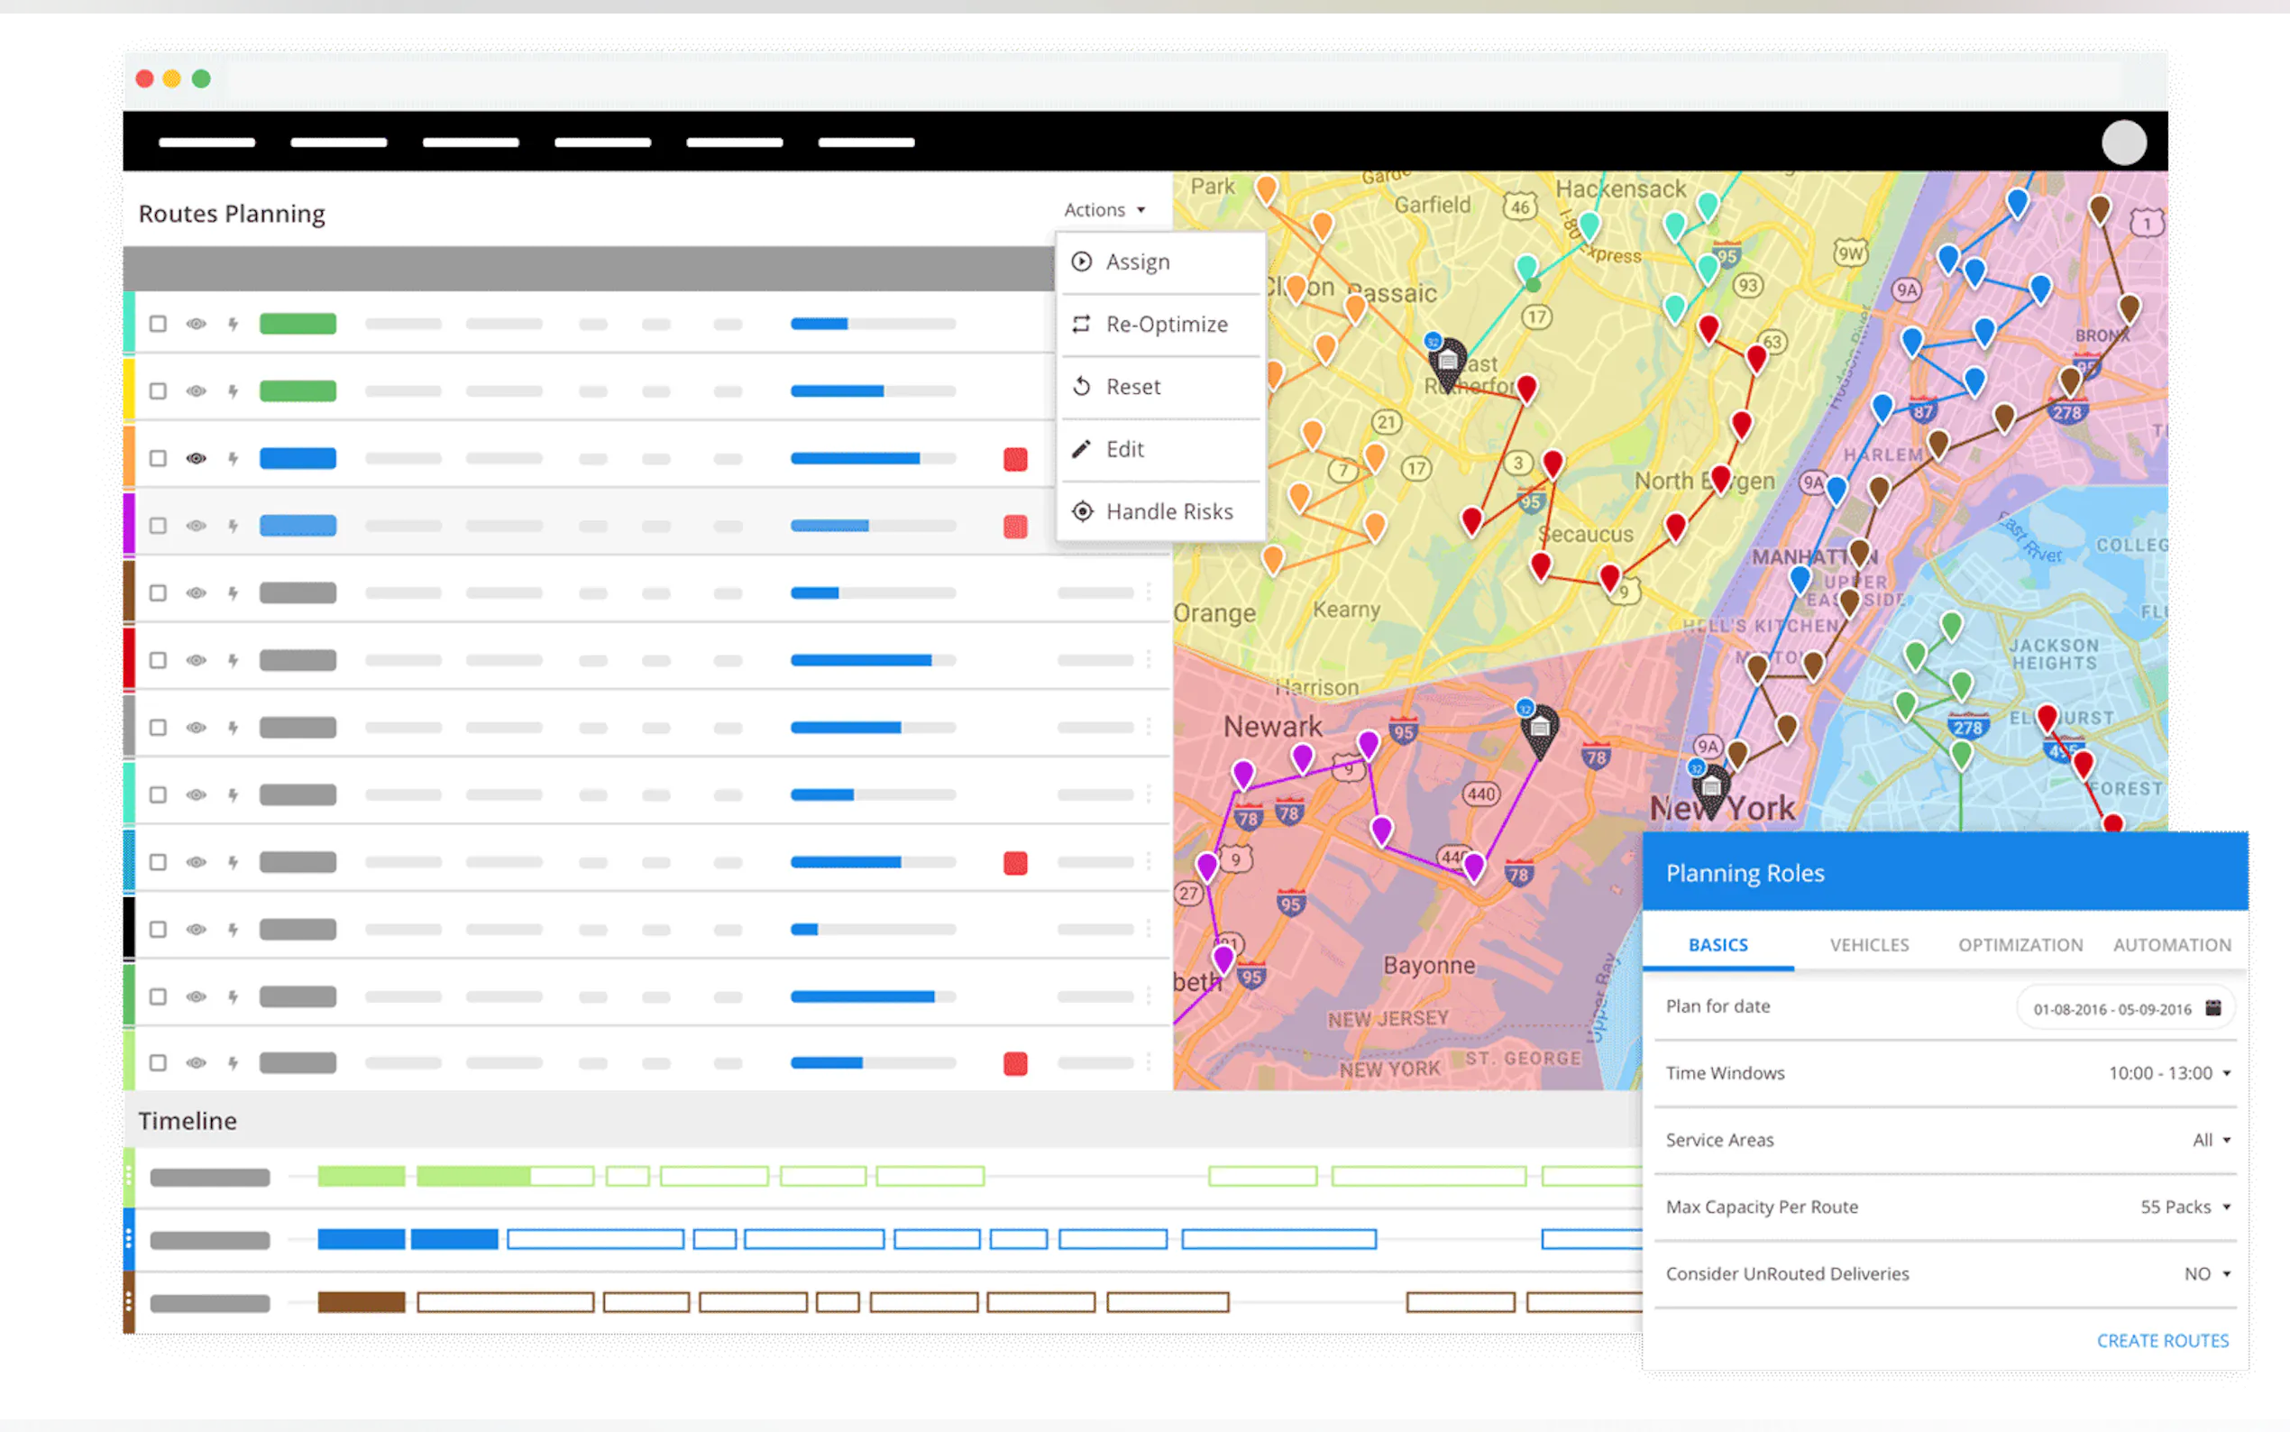Click the user avatar circle in top bar
The height and width of the screenshot is (1432, 2290).
click(x=2123, y=143)
